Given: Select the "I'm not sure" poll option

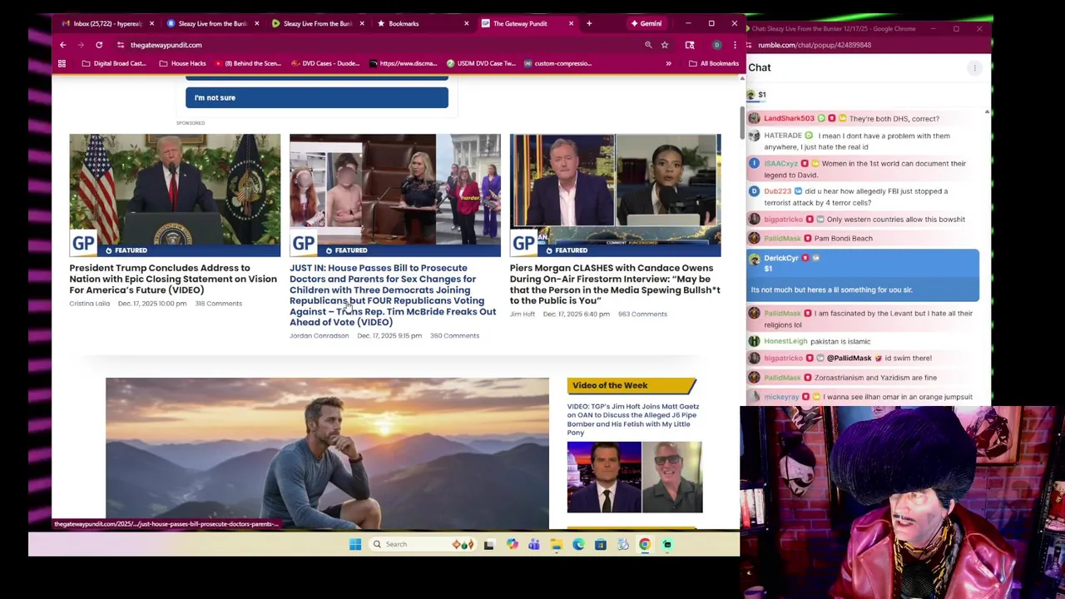Looking at the screenshot, I should pos(317,97).
